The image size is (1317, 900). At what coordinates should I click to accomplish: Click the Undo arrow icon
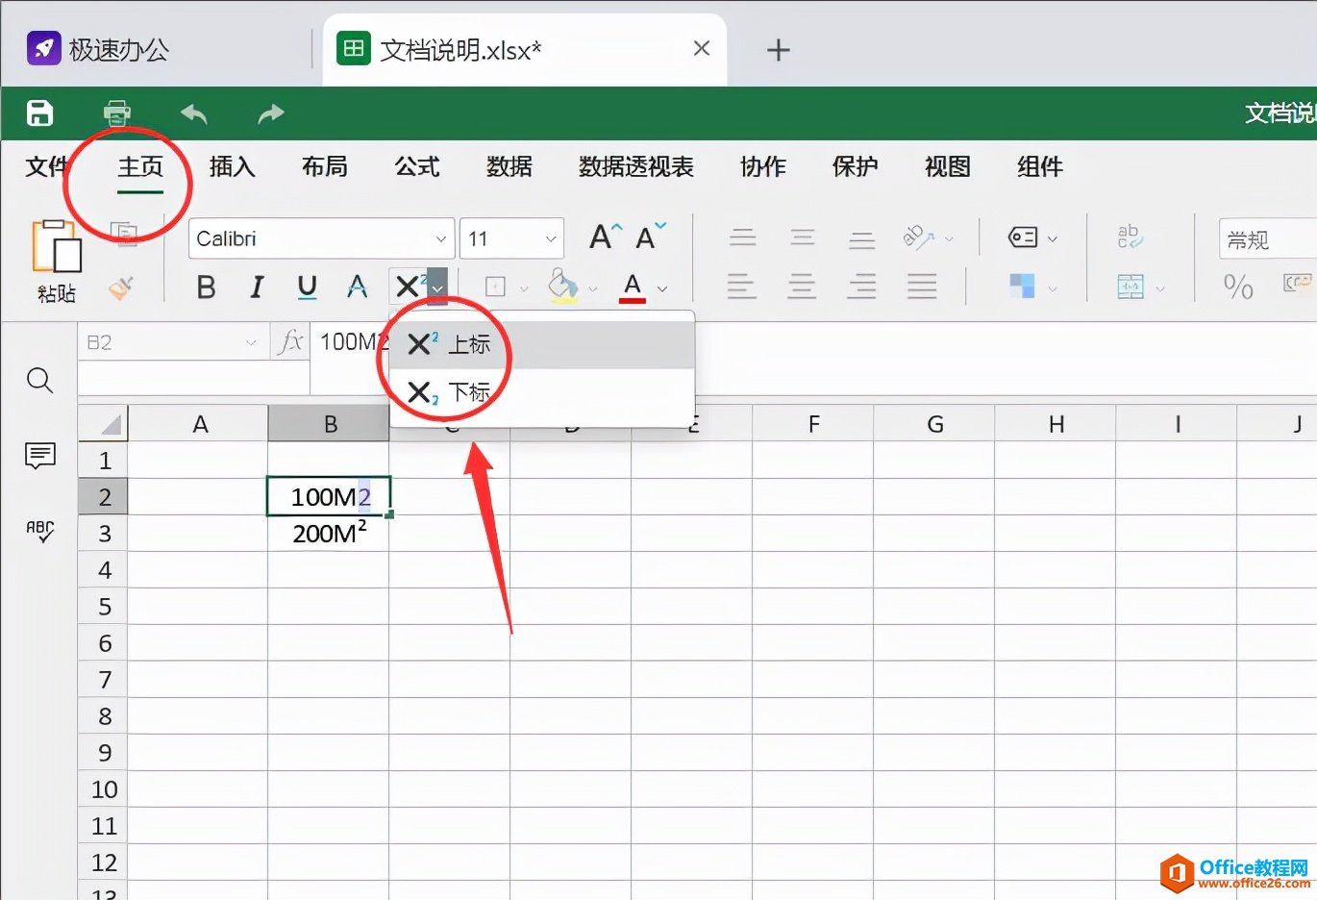coord(192,112)
